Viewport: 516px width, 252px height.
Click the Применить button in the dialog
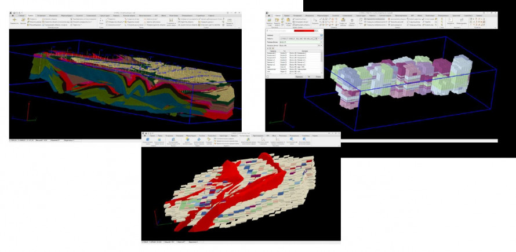click(299, 76)
